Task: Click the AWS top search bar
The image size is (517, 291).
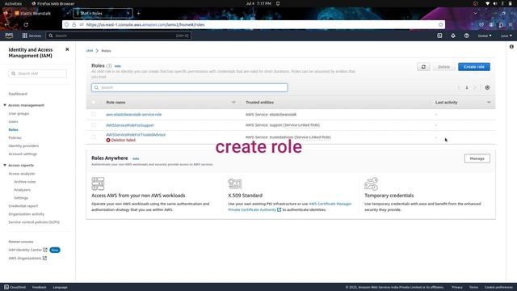Action: click(119, 36)
